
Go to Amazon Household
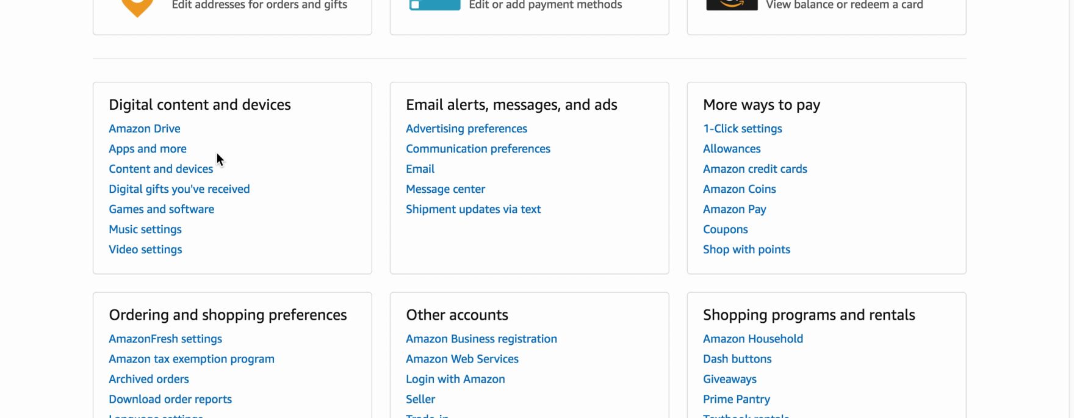click(752, 339)
